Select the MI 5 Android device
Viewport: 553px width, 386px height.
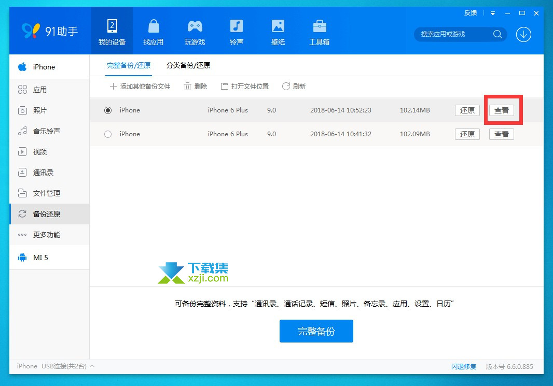click(x=49, y=258)
